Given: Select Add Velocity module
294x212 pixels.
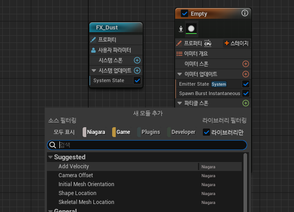Looking at the screenshot, I should tap(144, 166).
